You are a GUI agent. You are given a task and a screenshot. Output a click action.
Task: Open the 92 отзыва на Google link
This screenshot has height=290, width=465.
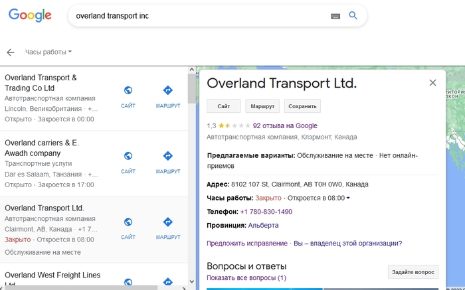coord(285,125)
